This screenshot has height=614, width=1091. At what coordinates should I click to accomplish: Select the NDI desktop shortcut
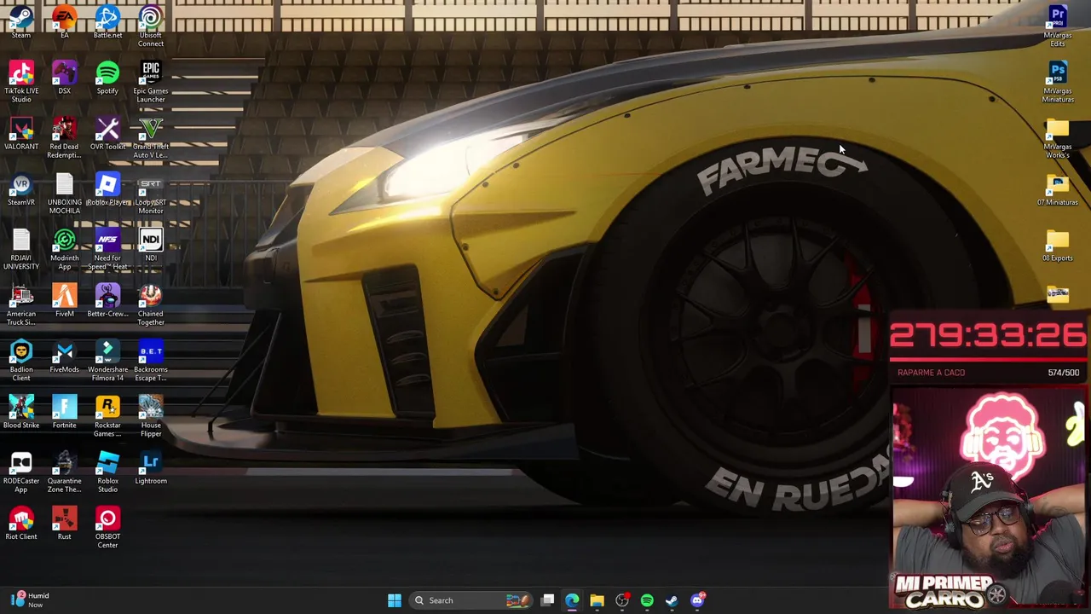pyautogui.click(x=151, y=244)
